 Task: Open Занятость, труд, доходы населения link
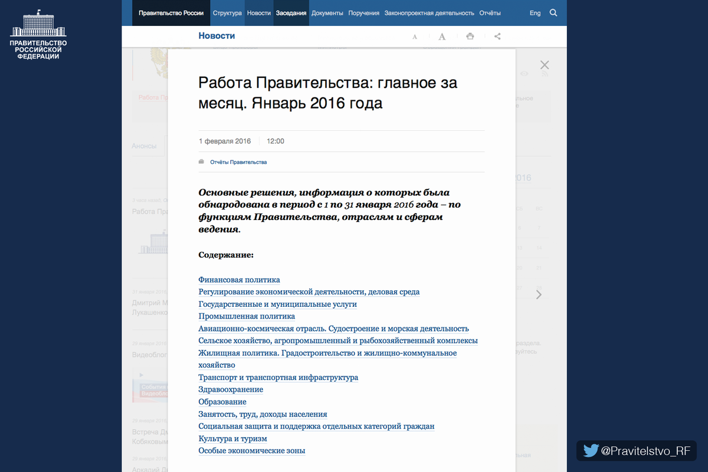tap(263, 414)
